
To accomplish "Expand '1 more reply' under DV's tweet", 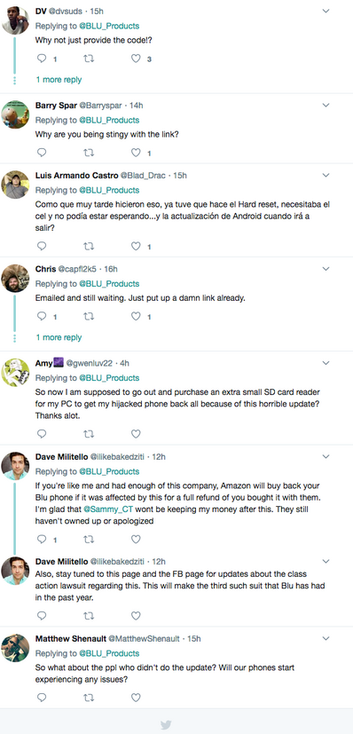I will pos(59,80).
